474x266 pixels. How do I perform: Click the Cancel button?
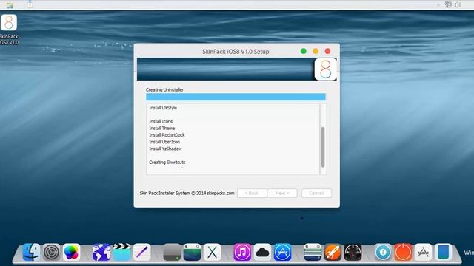[x=316, y=193]
